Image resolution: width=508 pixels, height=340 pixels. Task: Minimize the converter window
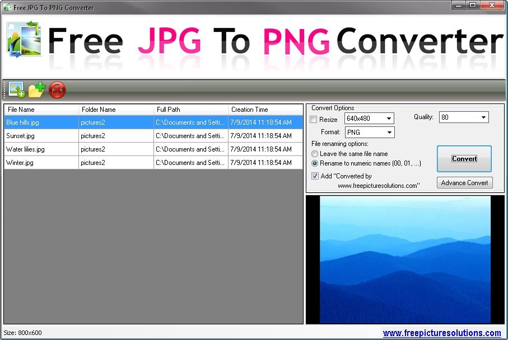click(x=458, y=5)
